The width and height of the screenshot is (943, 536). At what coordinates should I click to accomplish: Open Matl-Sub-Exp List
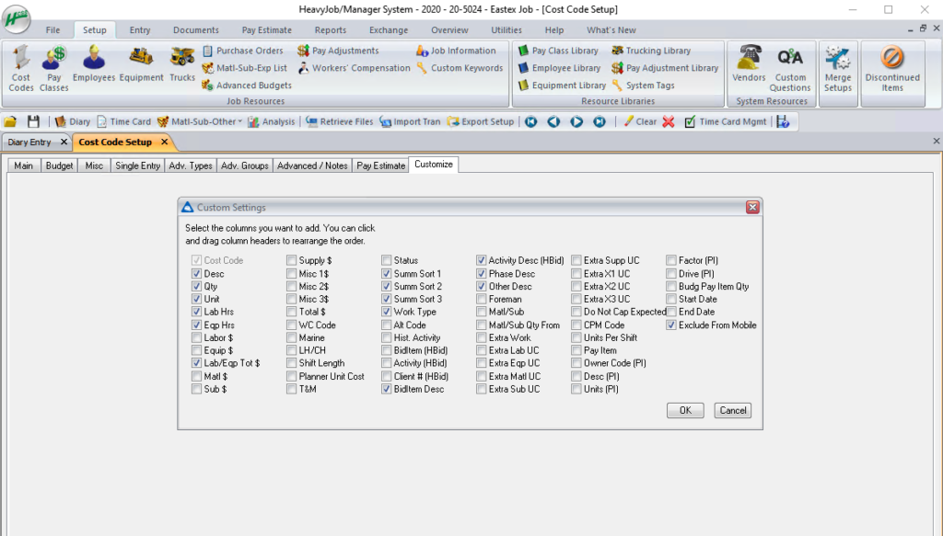245,68
